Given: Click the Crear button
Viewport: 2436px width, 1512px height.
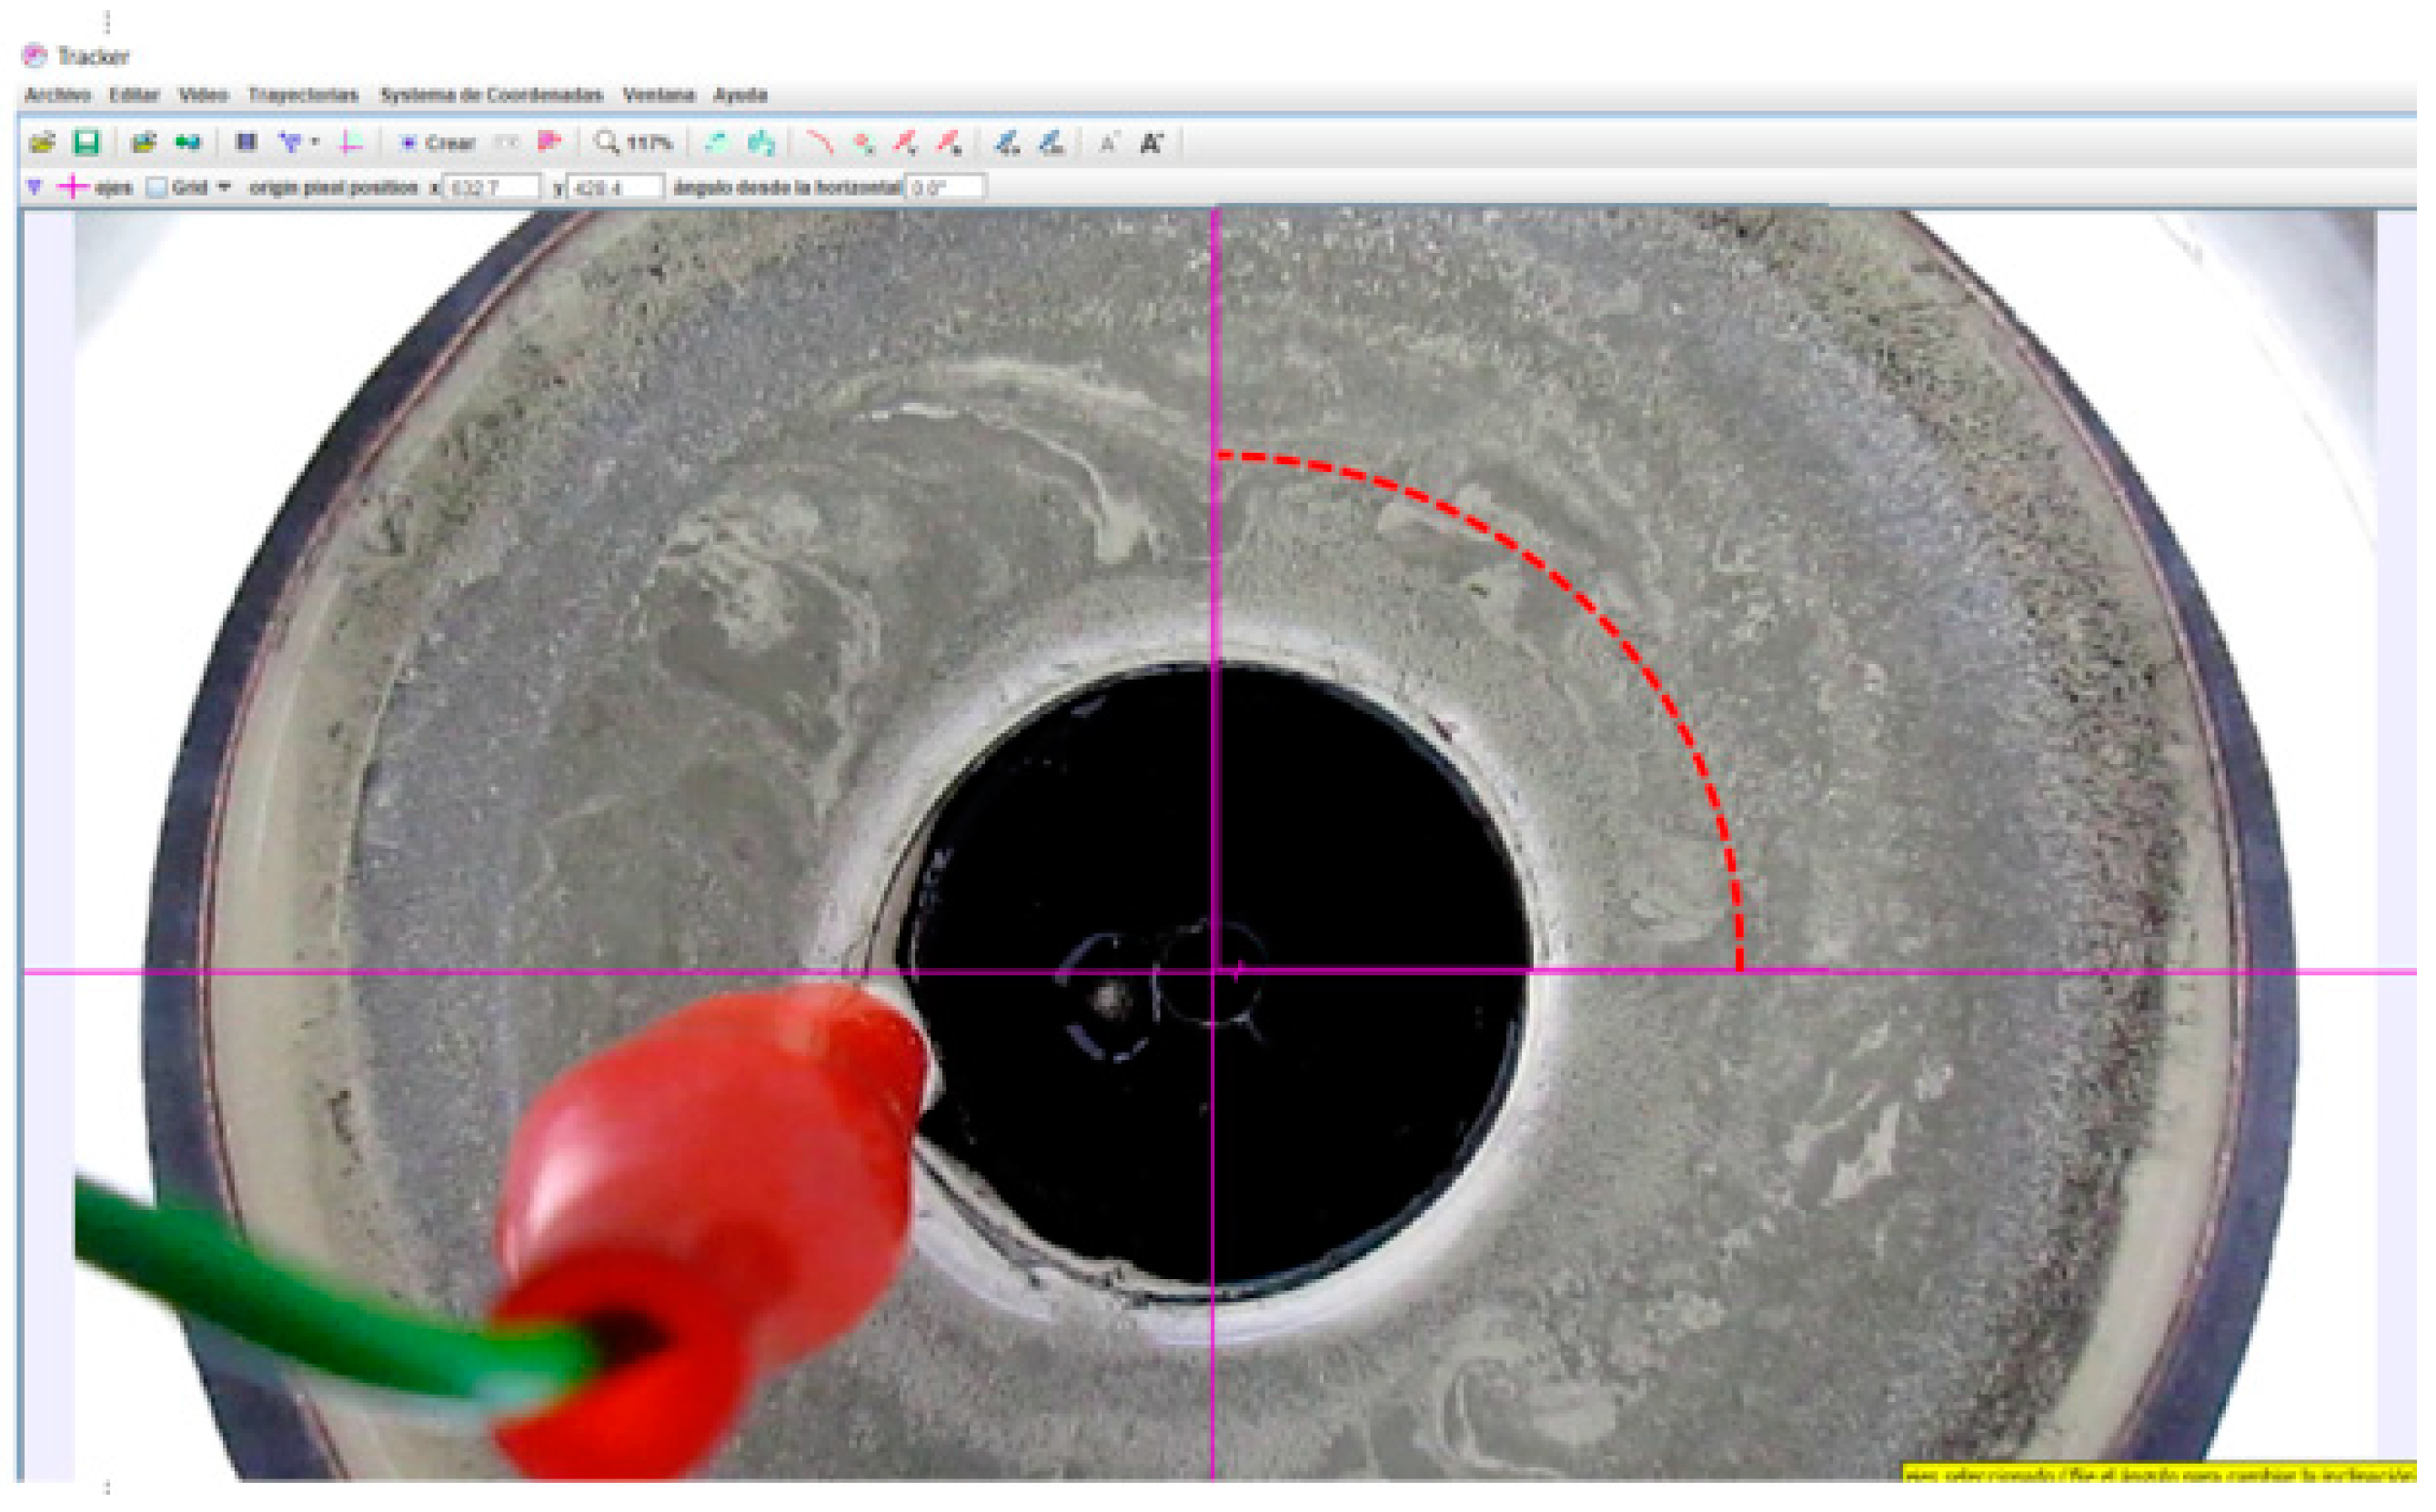Looking at the screenshot, I should [x=438, y=143].
